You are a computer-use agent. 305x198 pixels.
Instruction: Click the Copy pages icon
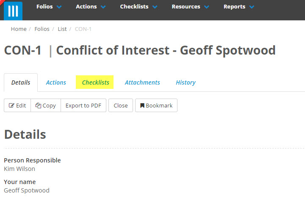tap(38, 106)
